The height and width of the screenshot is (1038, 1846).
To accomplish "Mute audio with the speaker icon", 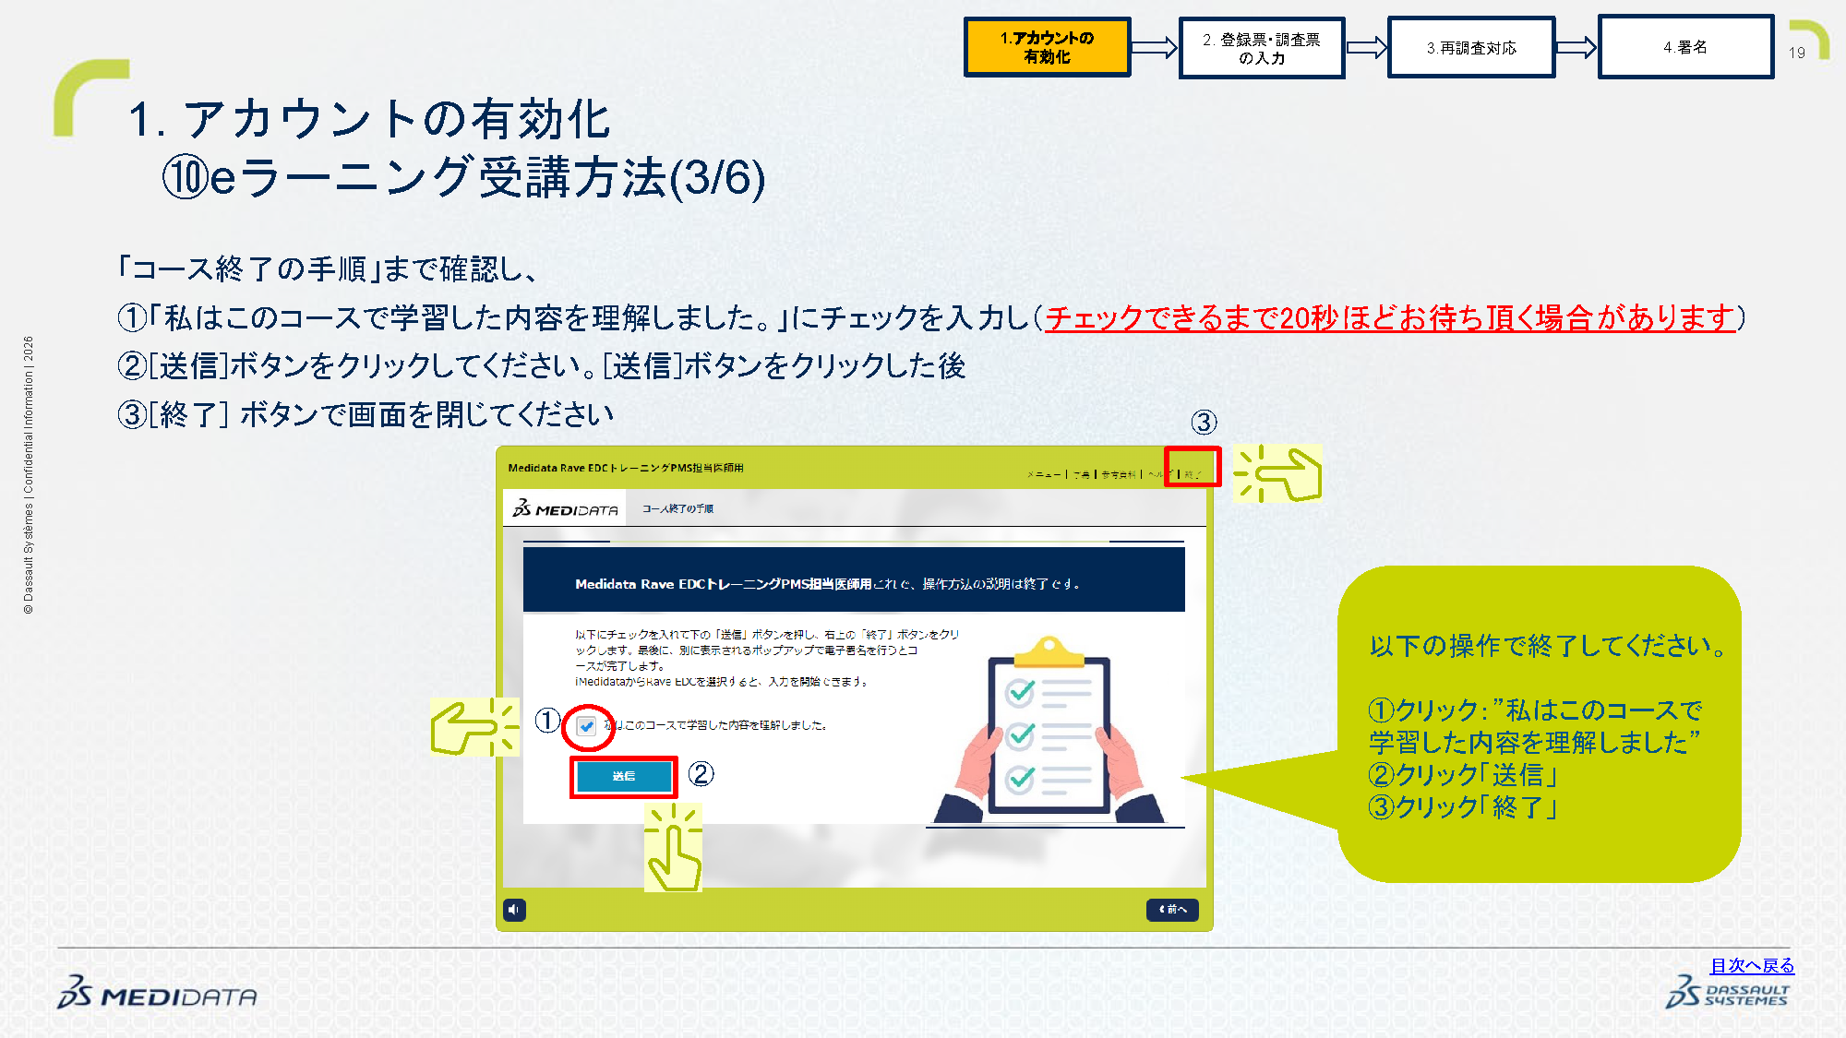I will pos(515,910).
